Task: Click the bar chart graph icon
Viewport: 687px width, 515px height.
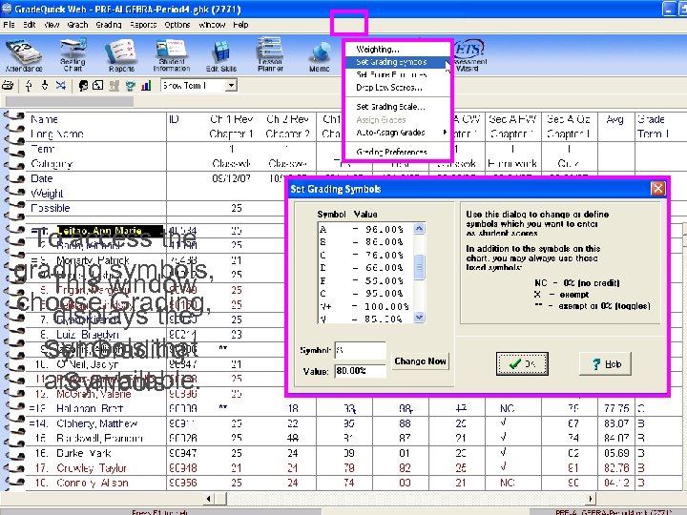Action: [x=146, y=86]
